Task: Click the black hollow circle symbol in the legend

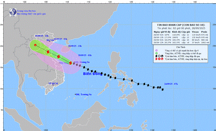Action: point(159,56)
